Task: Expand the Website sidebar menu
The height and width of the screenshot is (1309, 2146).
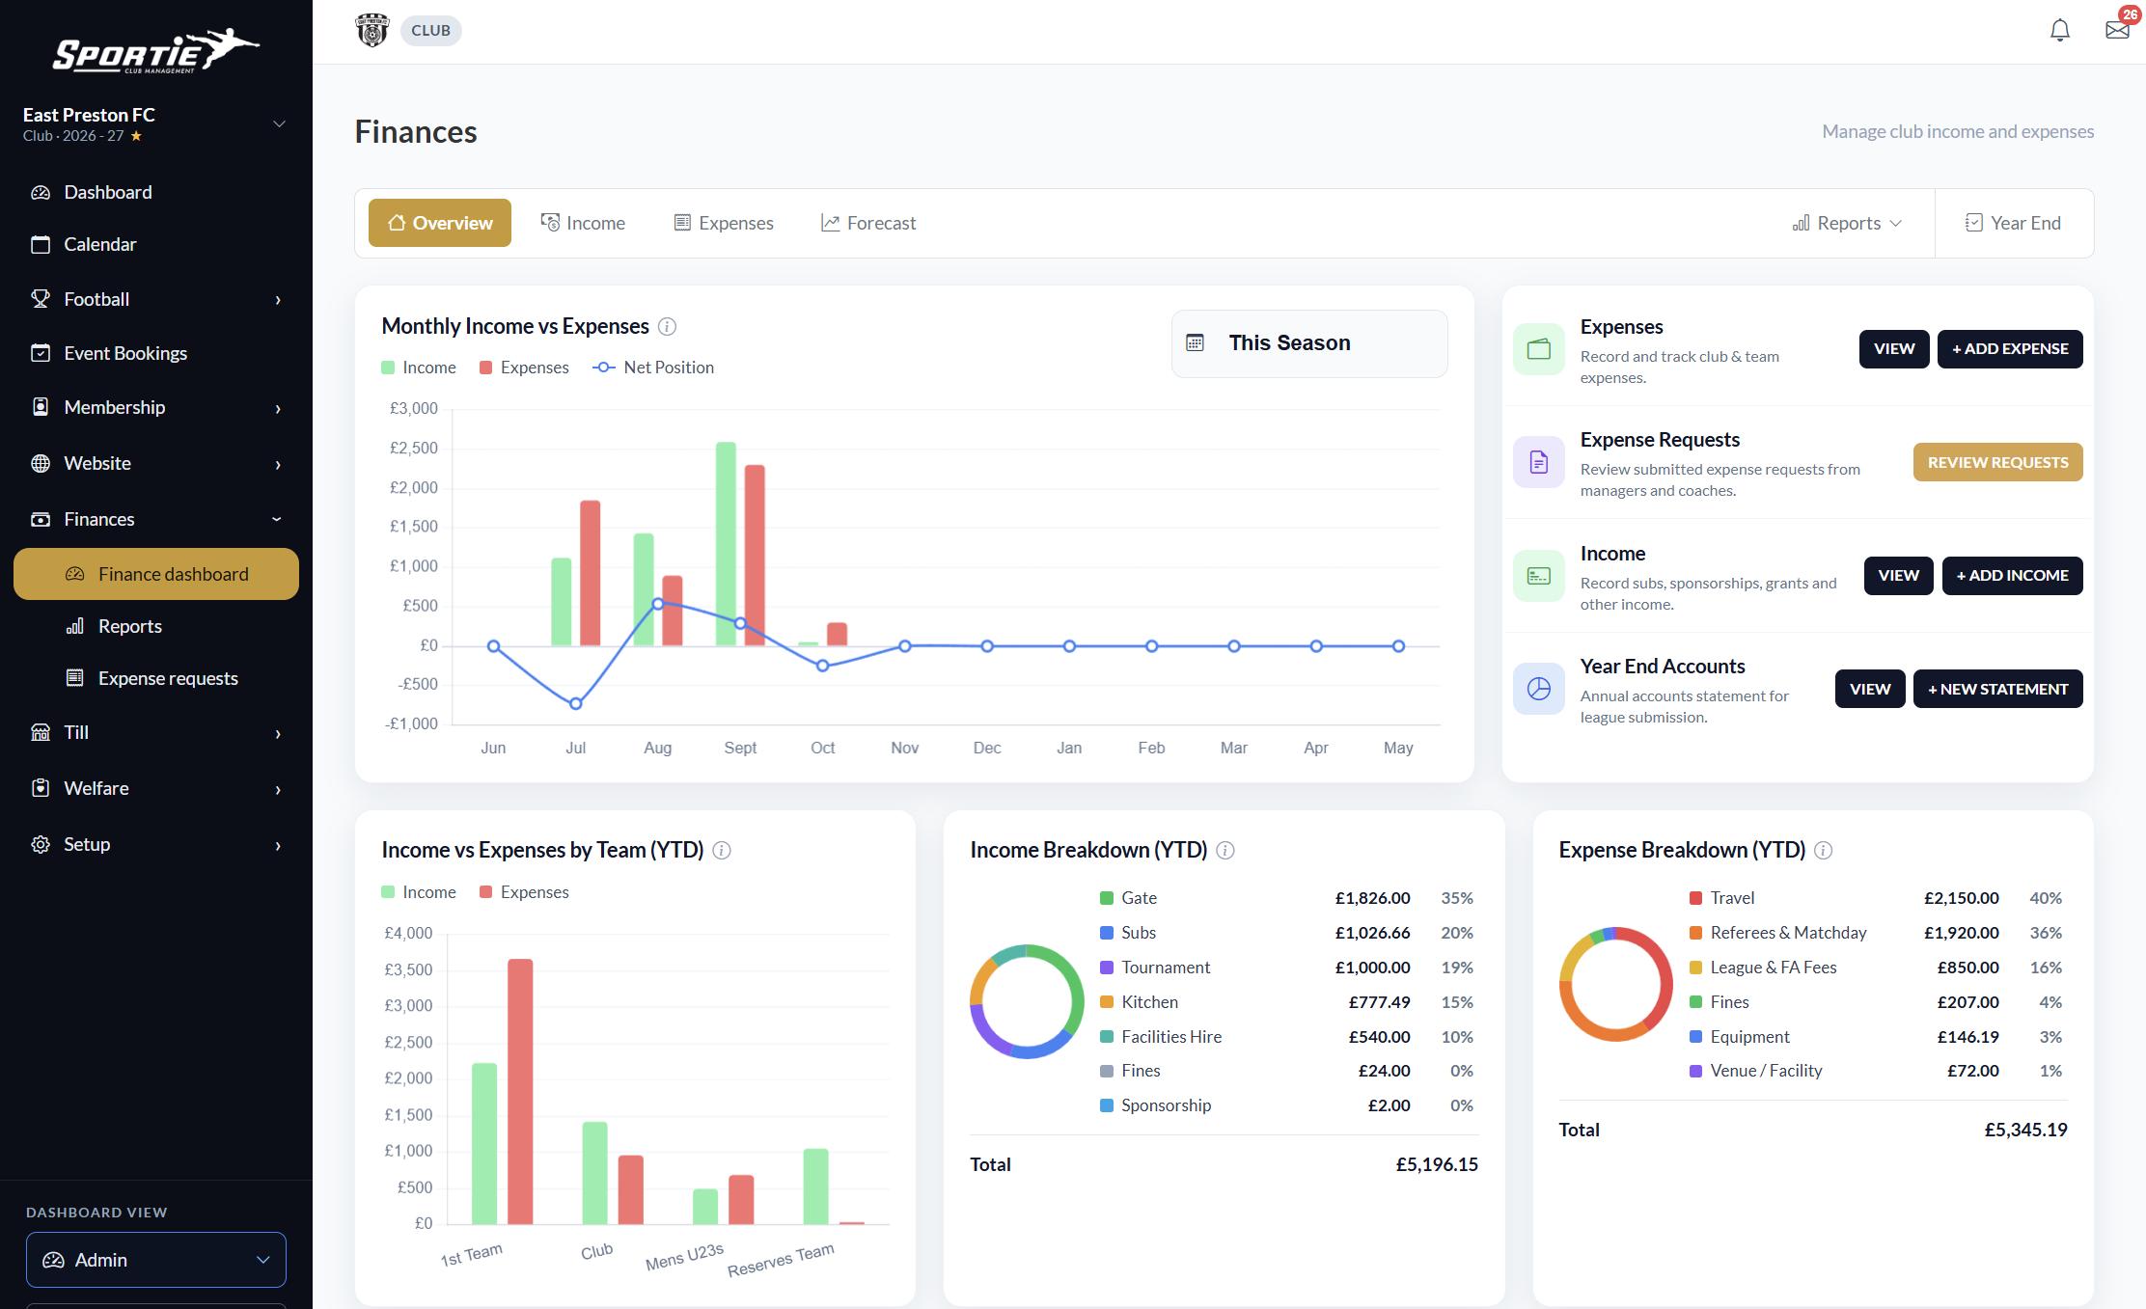Action: point(156,463)
